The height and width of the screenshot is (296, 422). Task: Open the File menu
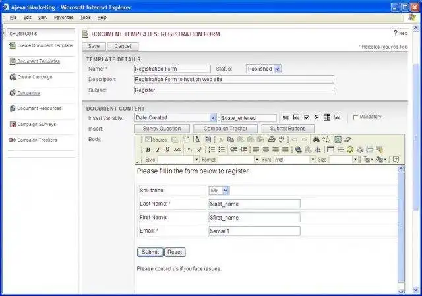coord(13,18)
